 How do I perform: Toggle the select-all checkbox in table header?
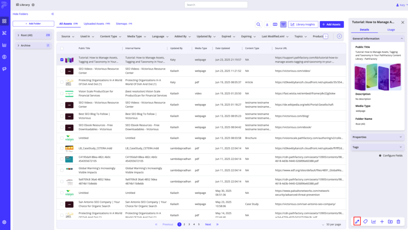pyautogui.click(x=62, y=48)
